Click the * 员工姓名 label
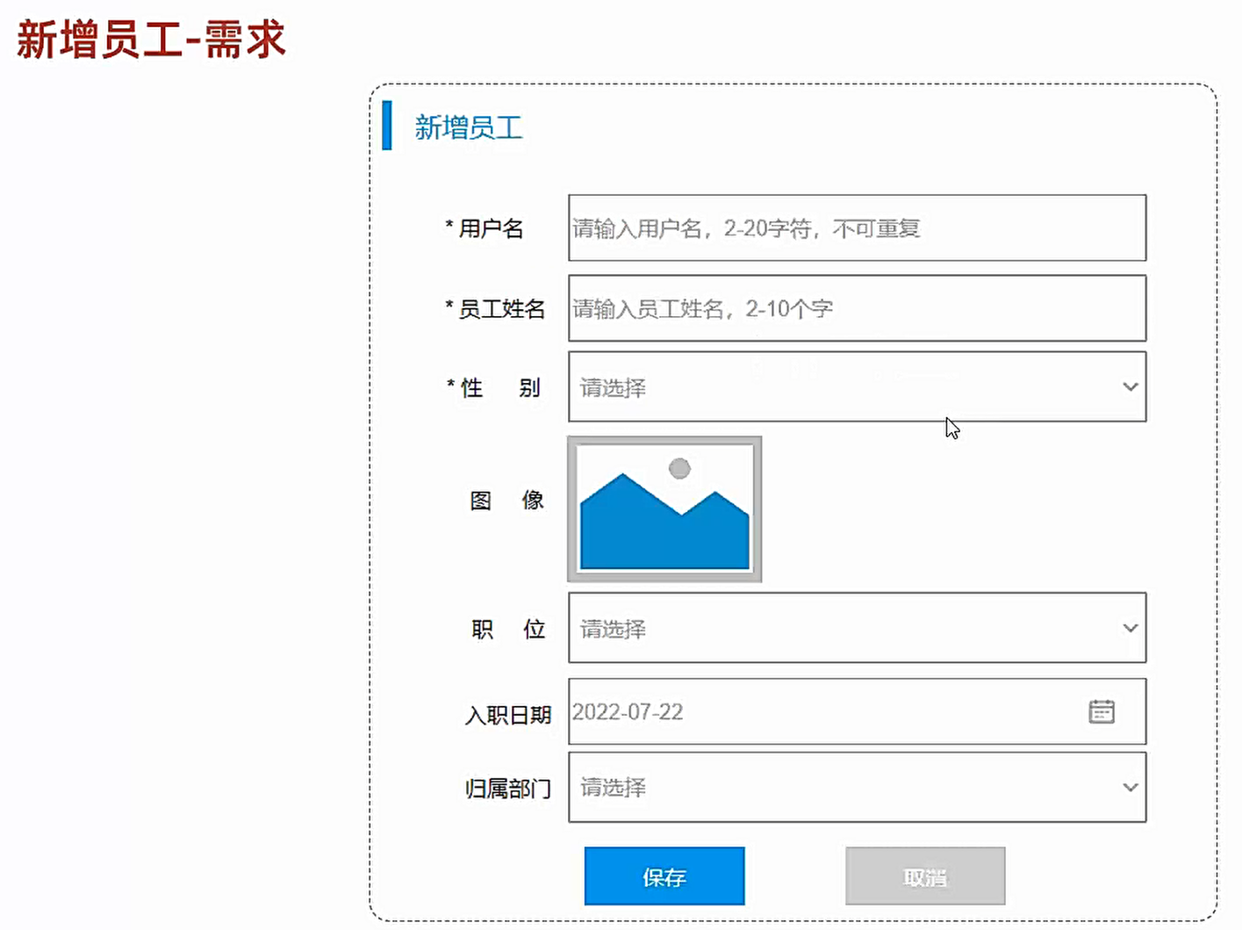This screenshot has width=1242, height=930. (495, 309)
